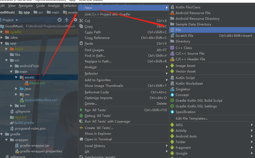Choose Directory from New submenu
The image size is (255, 158).
(x=212, y=41)
